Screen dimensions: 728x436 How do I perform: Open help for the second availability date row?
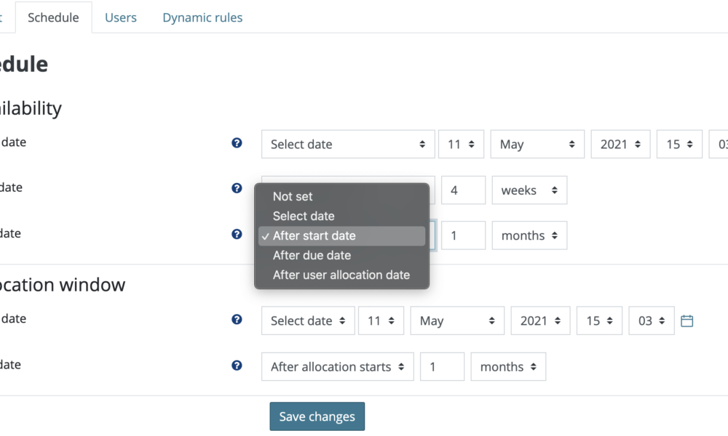pos(236,187)
